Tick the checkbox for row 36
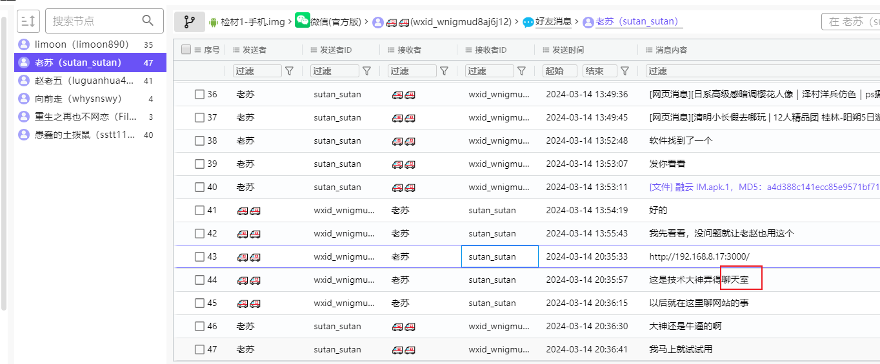Viewport: 880px width, 364px height. pos(199,95)
